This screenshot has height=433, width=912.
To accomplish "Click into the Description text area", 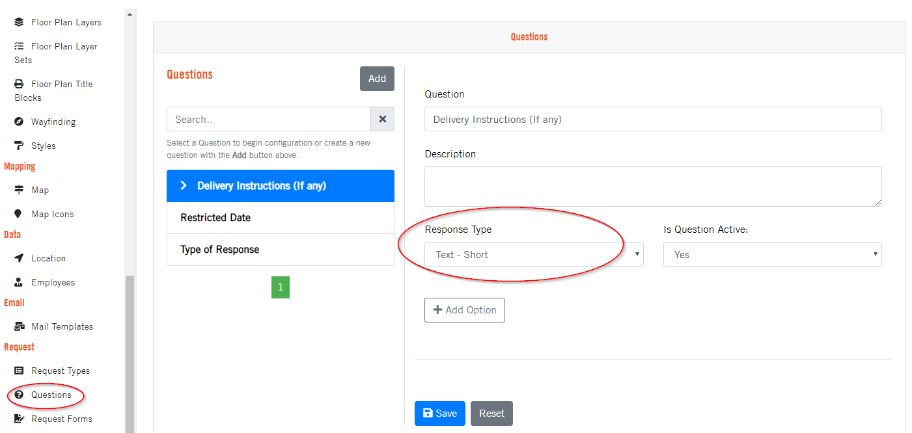I will pos(653,187).
